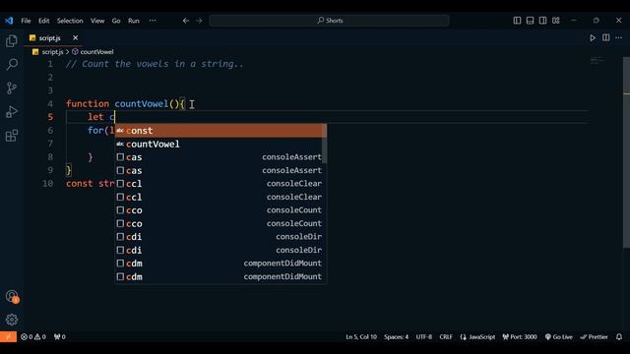Open the Run menu
This screenshot has width=630, height=354.
pyautogui.click(x=134, y=21)
